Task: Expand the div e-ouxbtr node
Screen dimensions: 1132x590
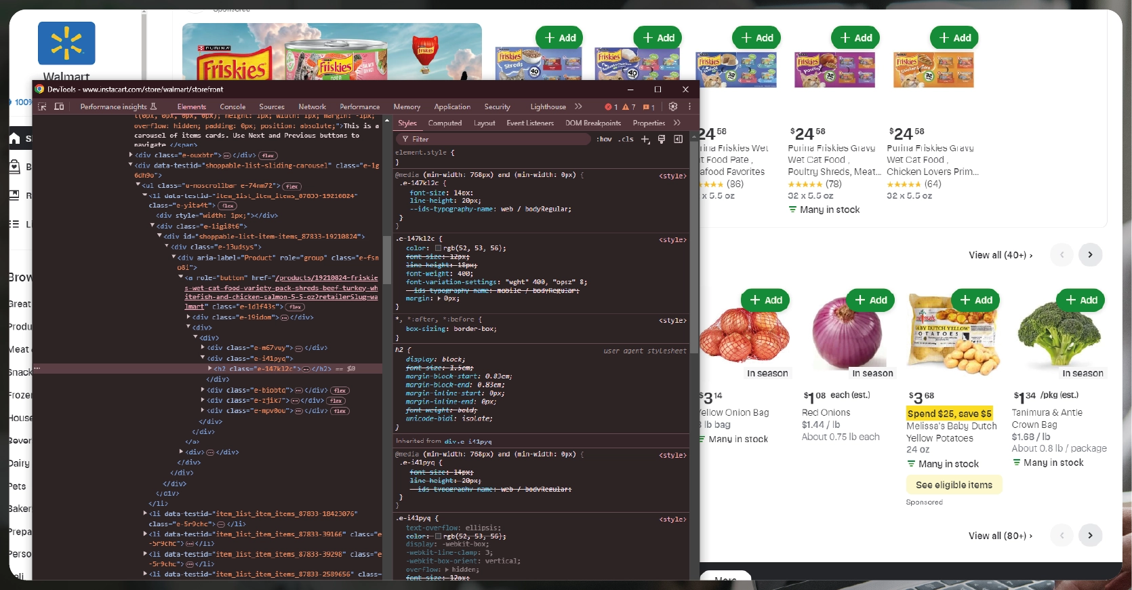Action: click(x=131, y=155)
